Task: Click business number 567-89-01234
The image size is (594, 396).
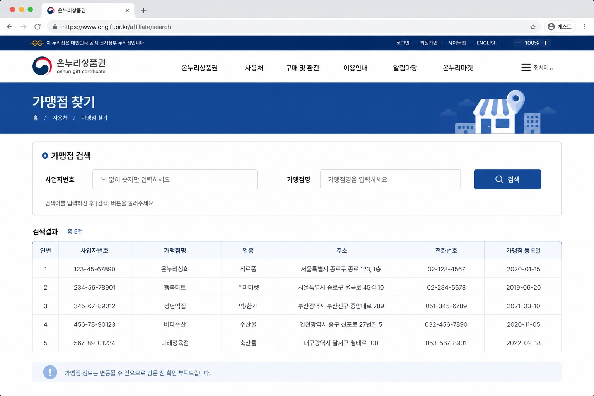Action: 94,343
